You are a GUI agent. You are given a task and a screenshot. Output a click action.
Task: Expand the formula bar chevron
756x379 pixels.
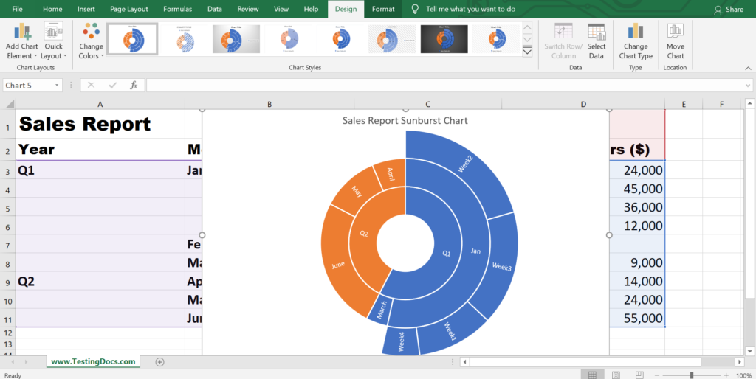747,86
